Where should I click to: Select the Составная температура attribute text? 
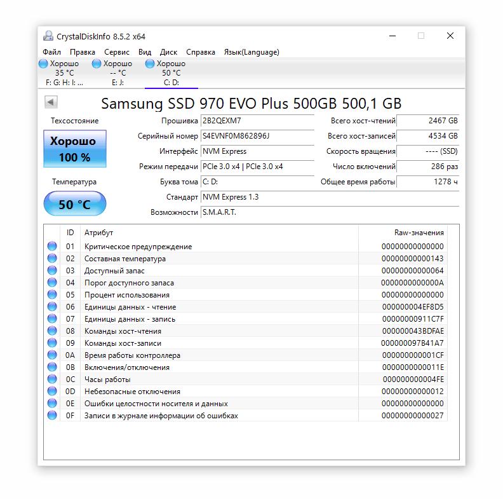[124, 259]
